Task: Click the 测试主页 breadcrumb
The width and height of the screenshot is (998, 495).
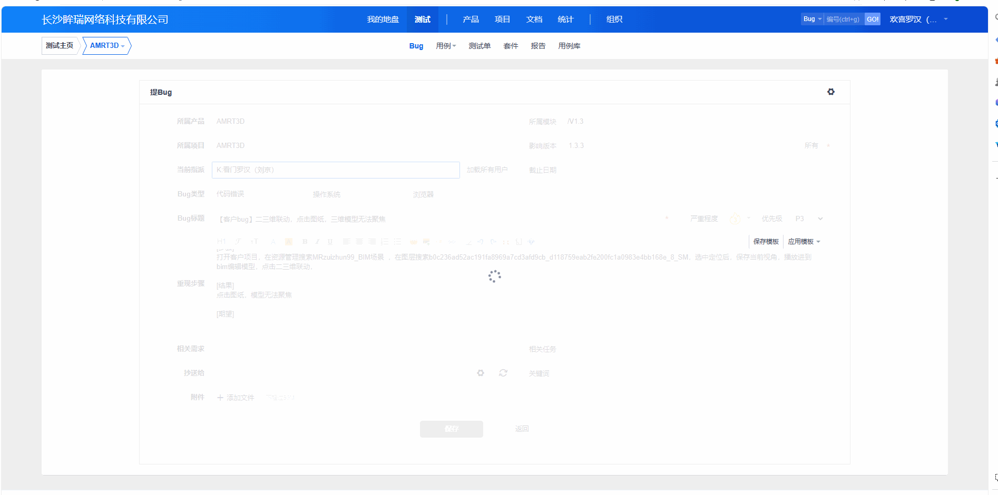Action: pyautogui.click(x=60, y=46)
